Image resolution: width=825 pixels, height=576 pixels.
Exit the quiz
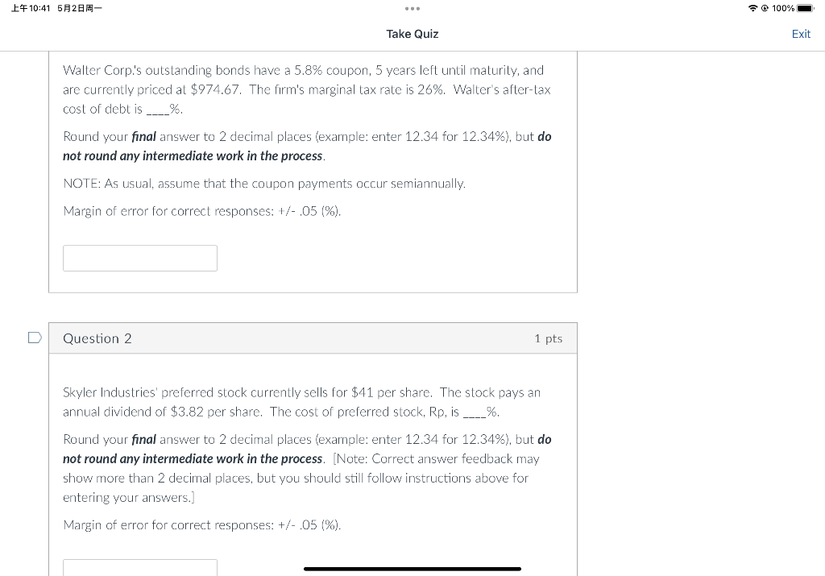[801, 34]
